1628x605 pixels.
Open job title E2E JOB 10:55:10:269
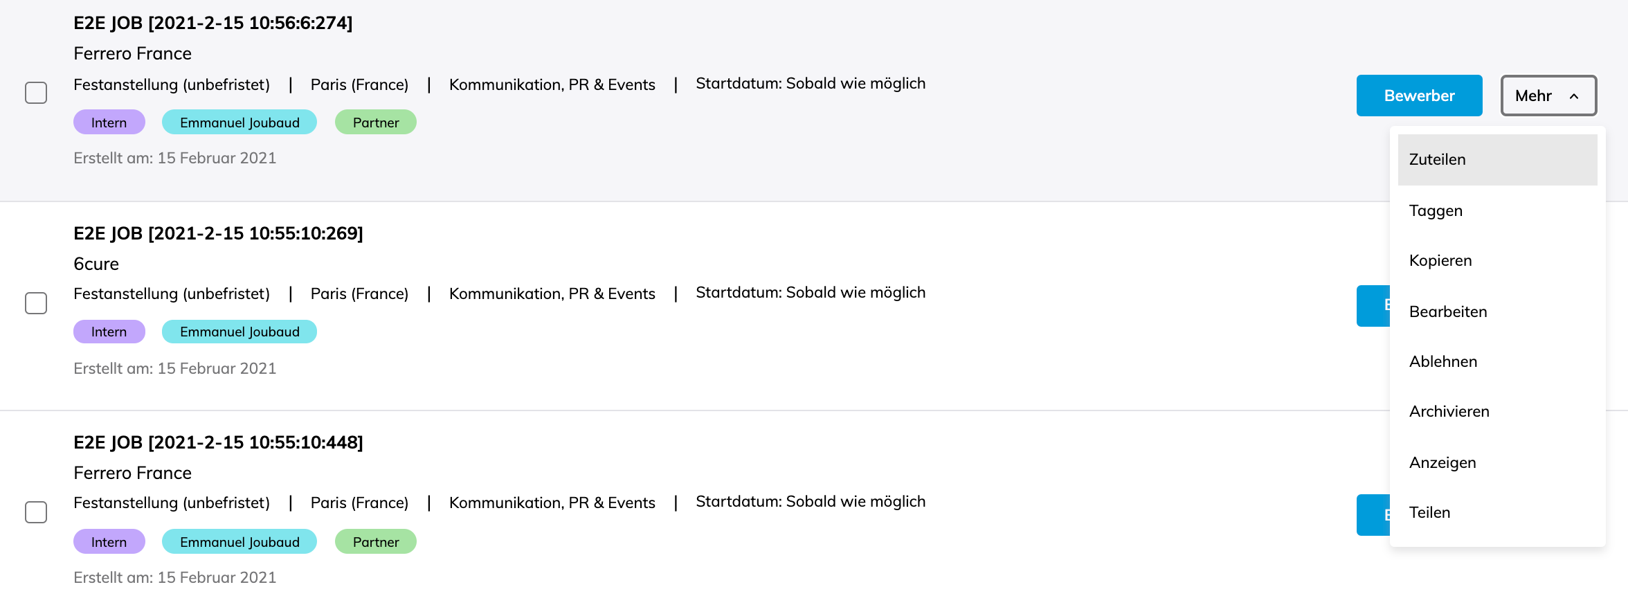pyautogui.click(x=218, y=233)
